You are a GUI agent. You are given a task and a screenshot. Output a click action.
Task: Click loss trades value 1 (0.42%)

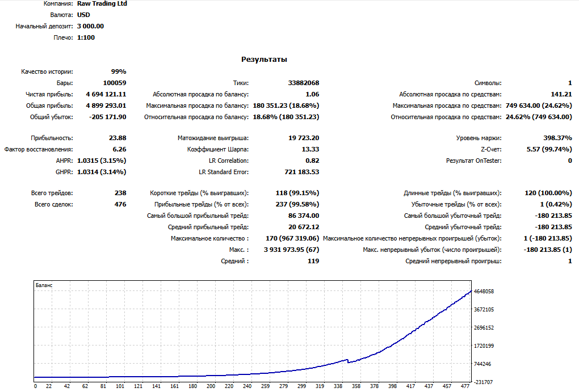point(556,204)
